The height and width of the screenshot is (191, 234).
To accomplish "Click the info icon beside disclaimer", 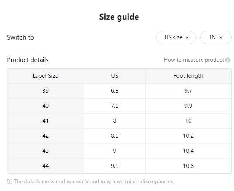I will point(10,181).
